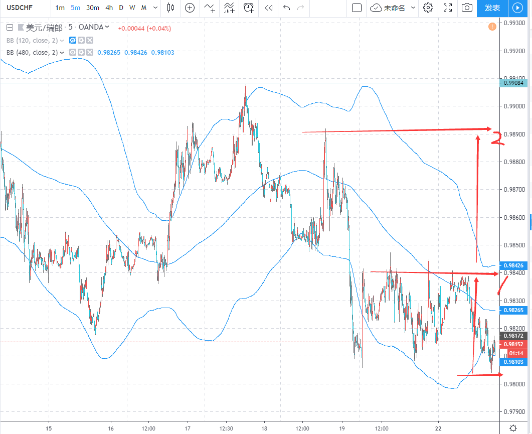Click the 0.98103 lower band price label
Viewport: 532px width, 434px height.
pyautogui.click(x=513, y=362)
